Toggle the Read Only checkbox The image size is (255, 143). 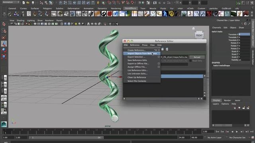(x=190, y=61)
